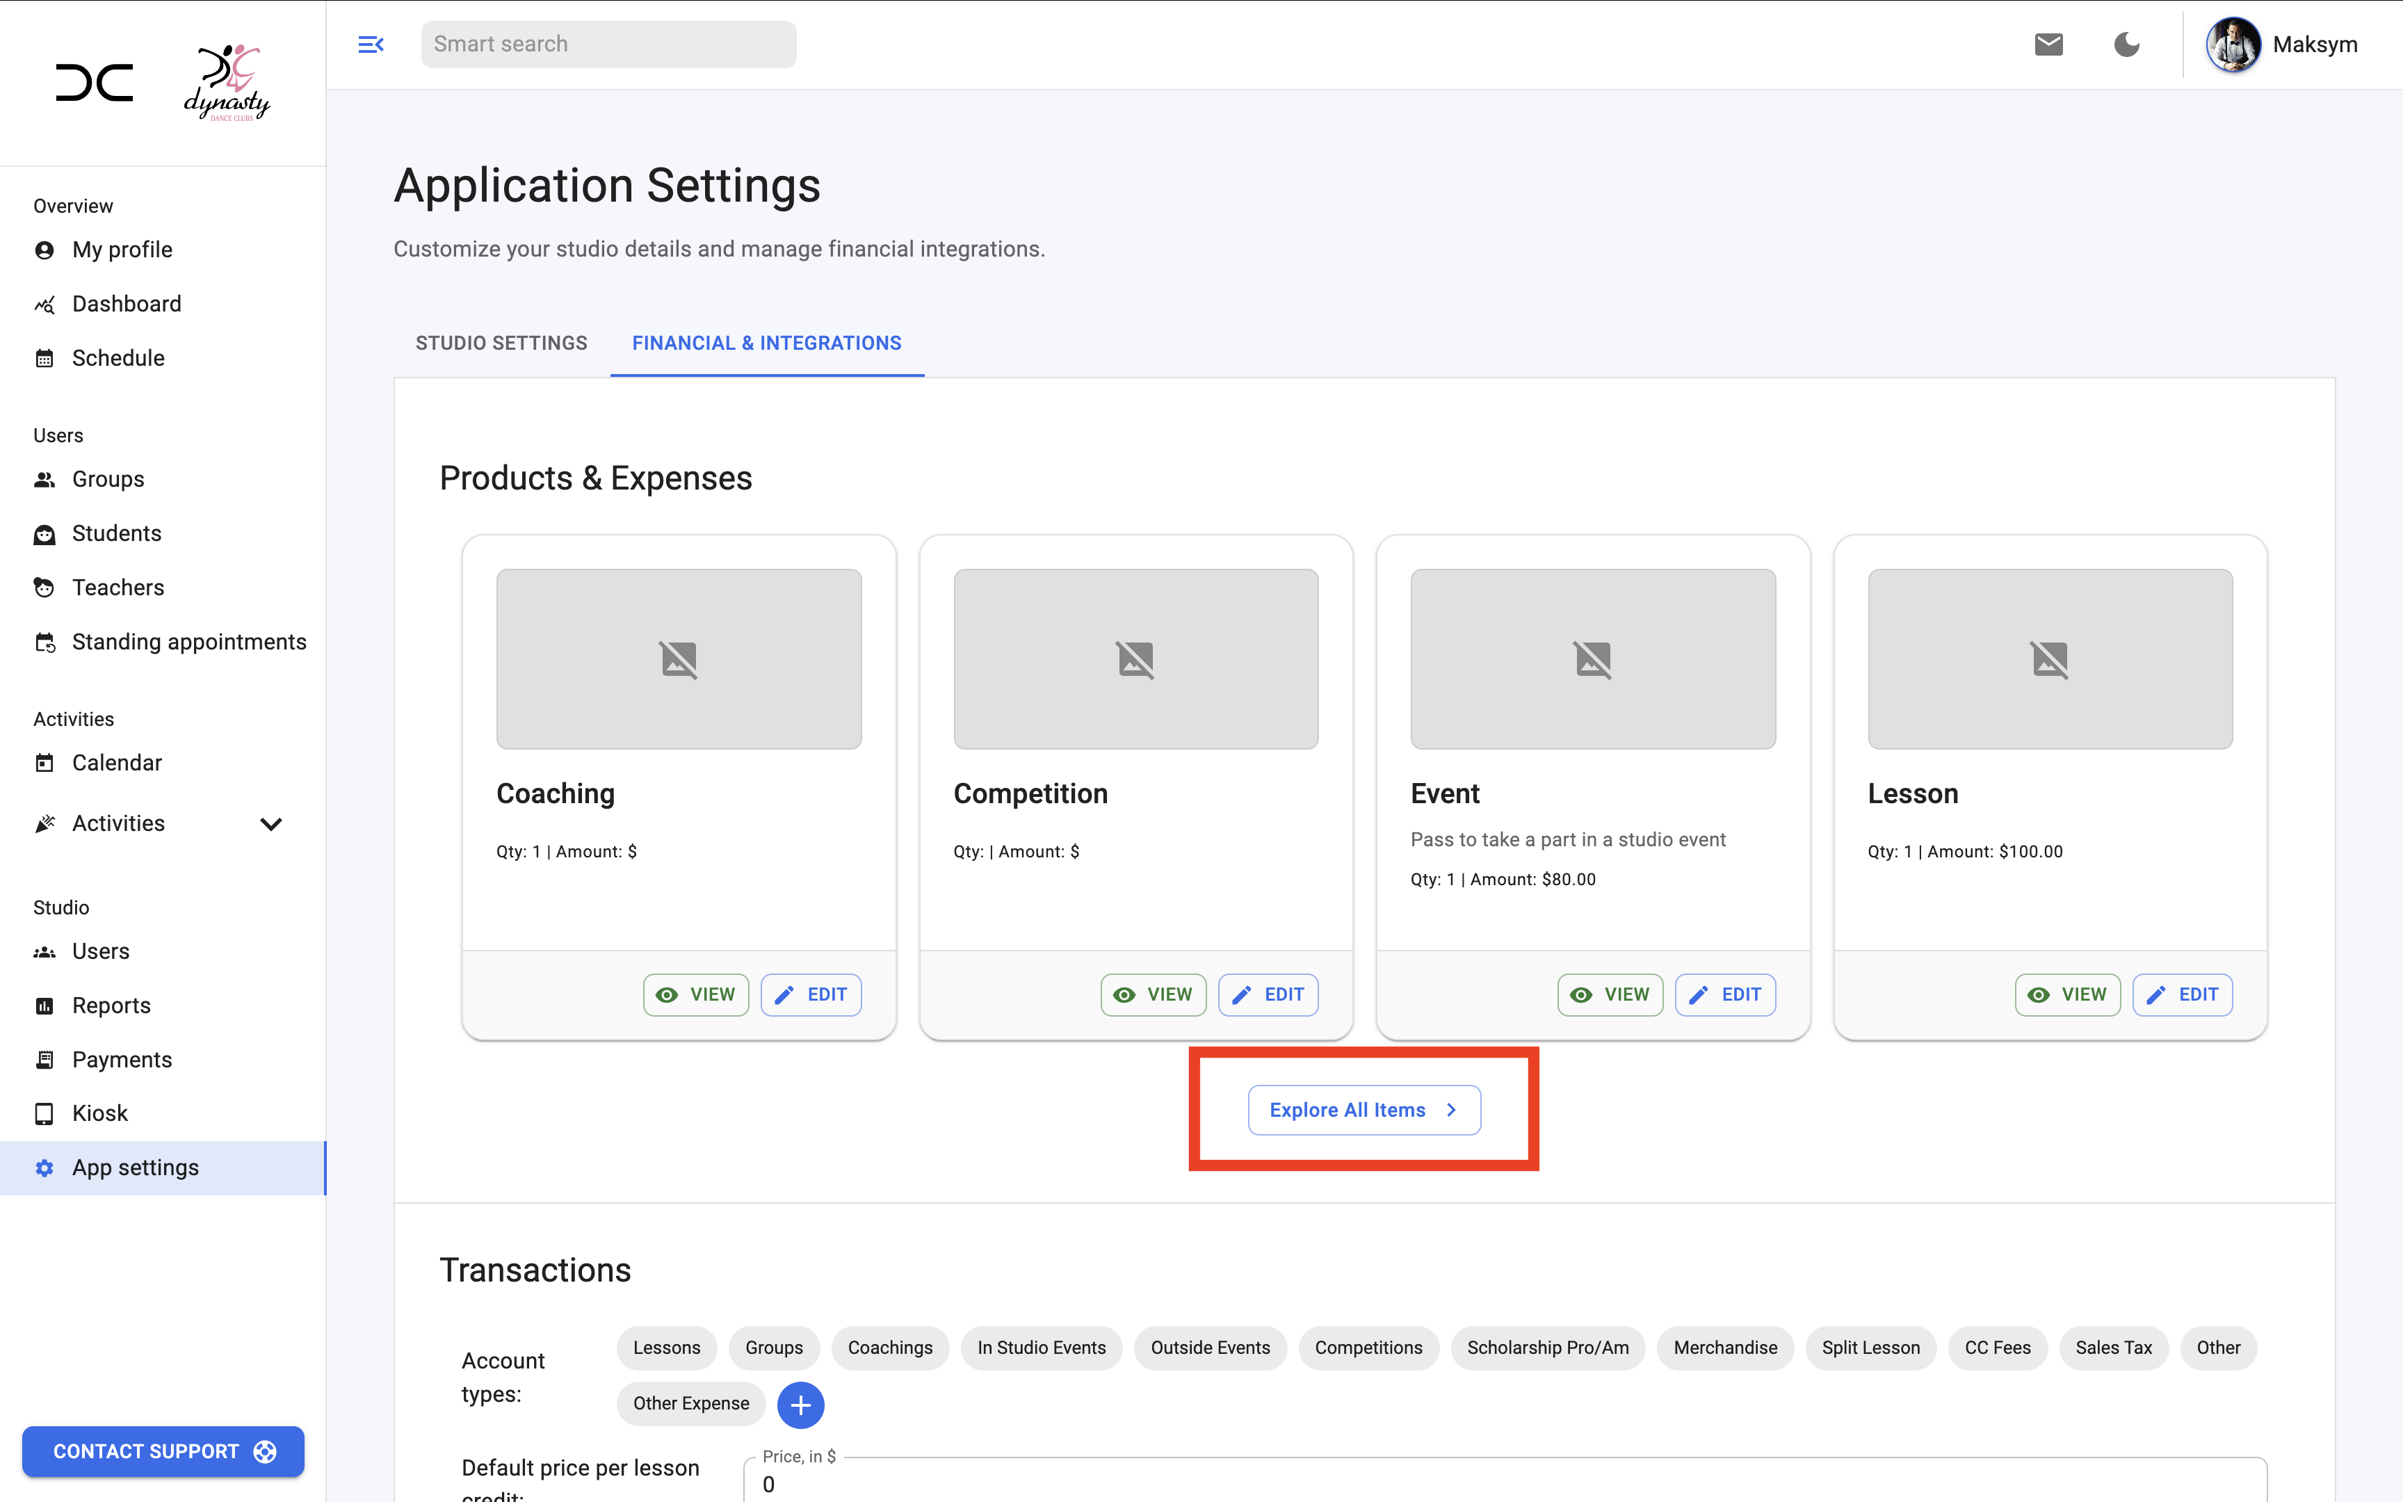Viewport: 2403px width, 1502px height.
Task: View the Competition product
Action: pos(1153,994)
